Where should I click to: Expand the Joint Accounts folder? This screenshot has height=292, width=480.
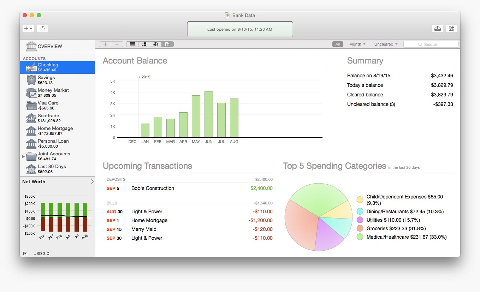[23, 156]
